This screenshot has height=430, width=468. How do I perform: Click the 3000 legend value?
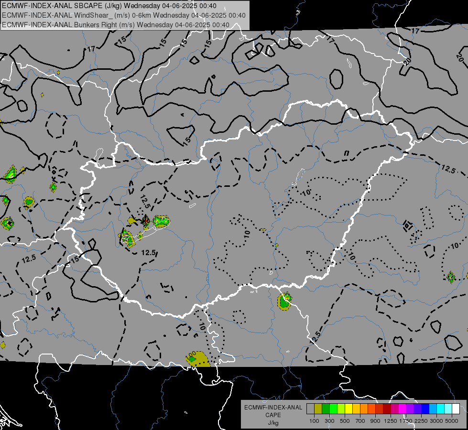tap(436, 421)
